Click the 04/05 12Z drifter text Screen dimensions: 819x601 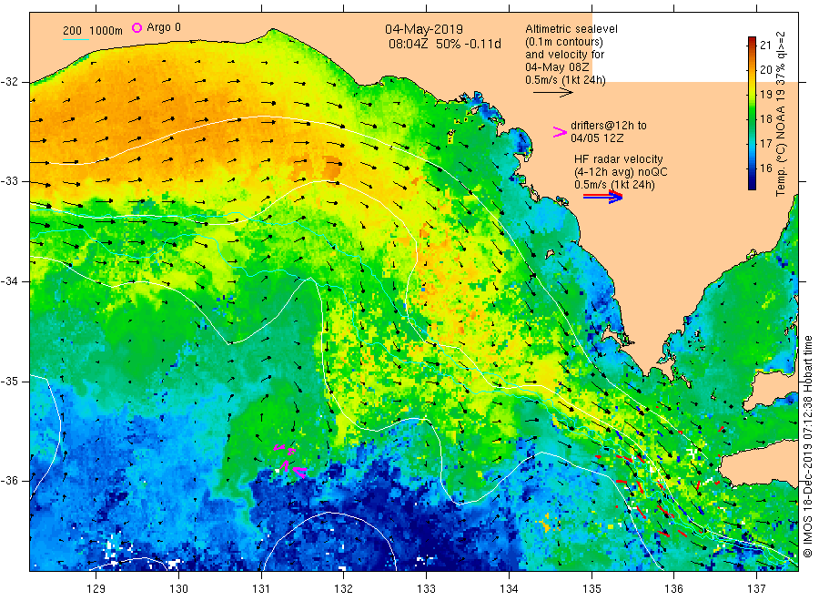(597, 138)
